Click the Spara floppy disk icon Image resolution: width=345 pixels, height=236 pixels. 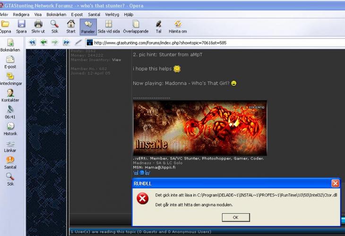point(21,24)
